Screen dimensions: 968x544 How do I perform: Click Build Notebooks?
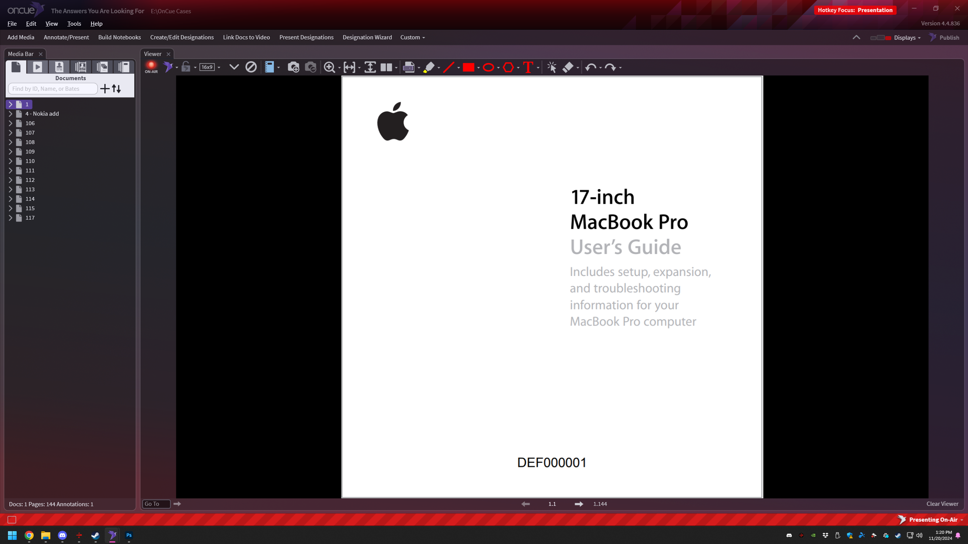pos(120,37)
